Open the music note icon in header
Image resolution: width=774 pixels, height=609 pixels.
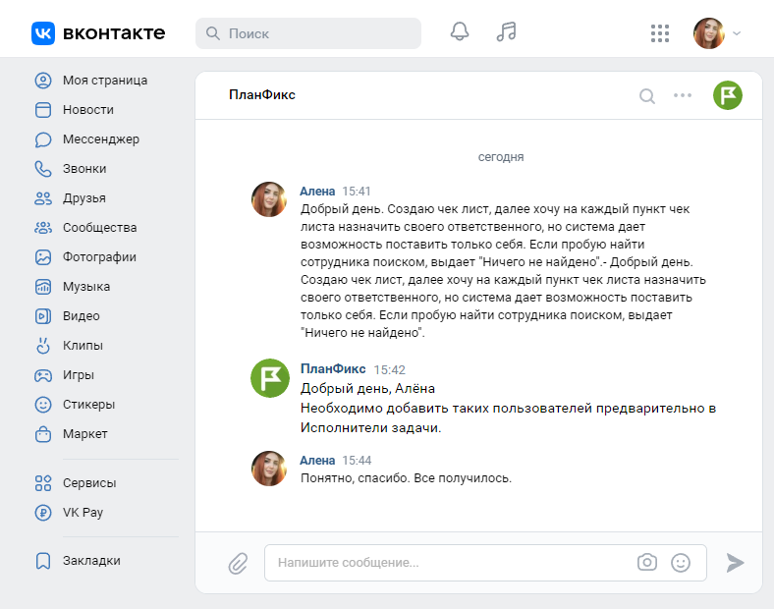pyautogui.click(x=507, y=32)
